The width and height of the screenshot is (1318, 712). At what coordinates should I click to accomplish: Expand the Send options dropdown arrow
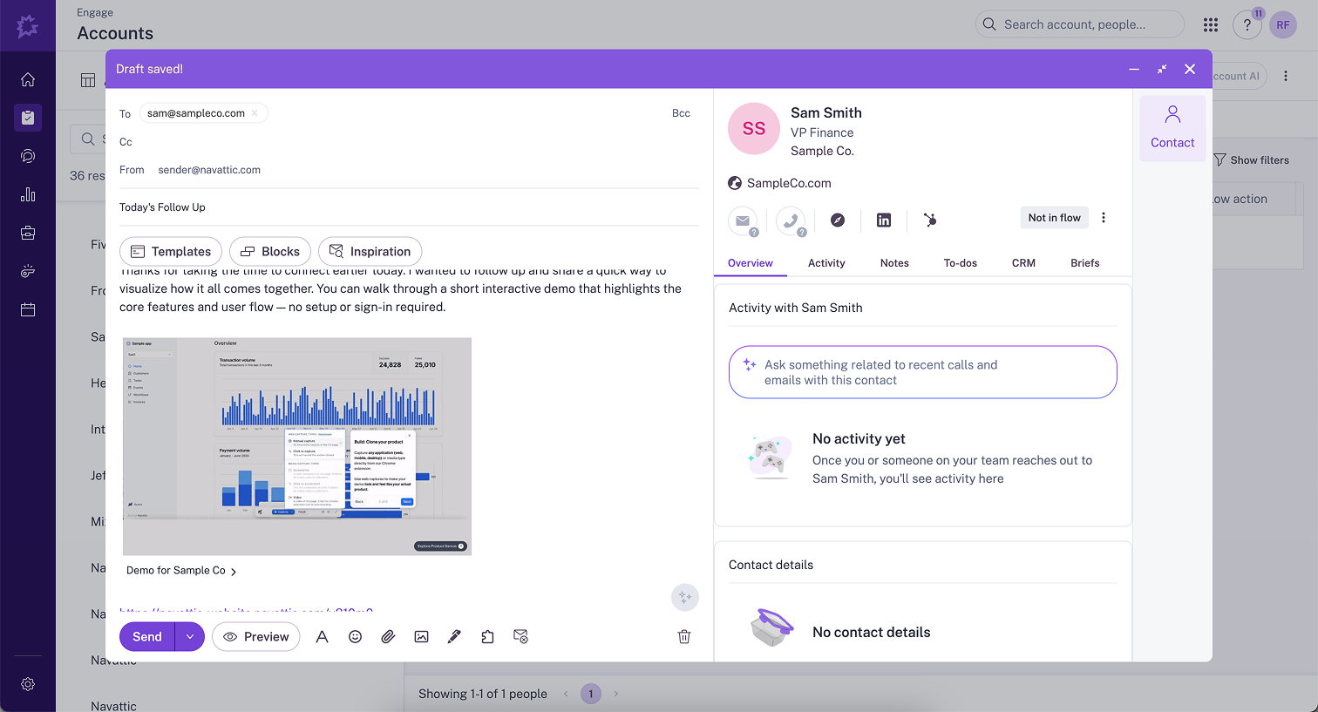coord(190,637)
